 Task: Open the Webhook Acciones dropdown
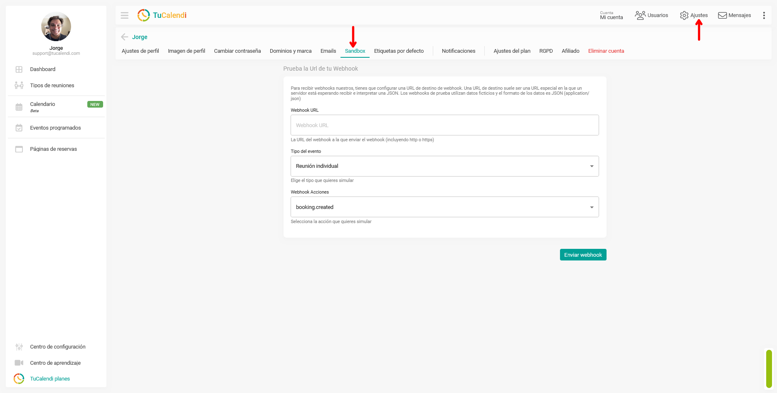click(444, 207)
